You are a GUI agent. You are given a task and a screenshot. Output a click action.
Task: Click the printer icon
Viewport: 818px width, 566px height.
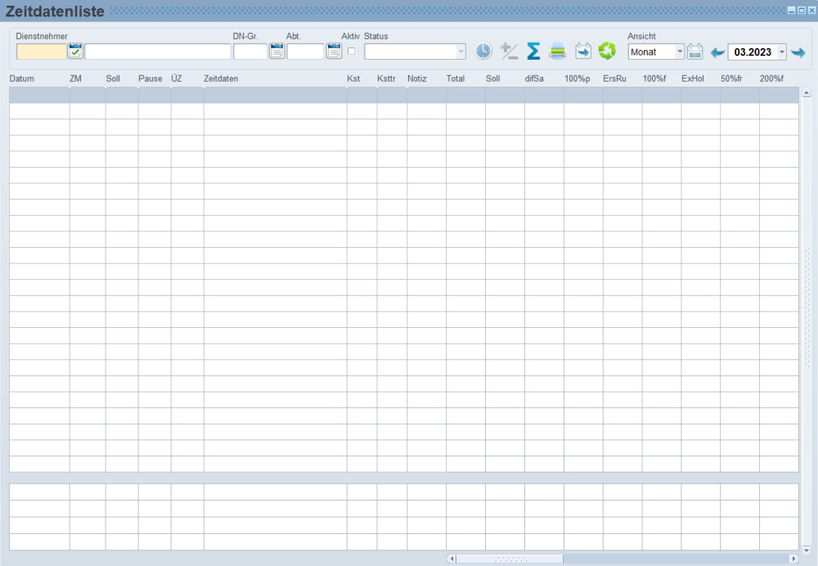tap(558, 52)
